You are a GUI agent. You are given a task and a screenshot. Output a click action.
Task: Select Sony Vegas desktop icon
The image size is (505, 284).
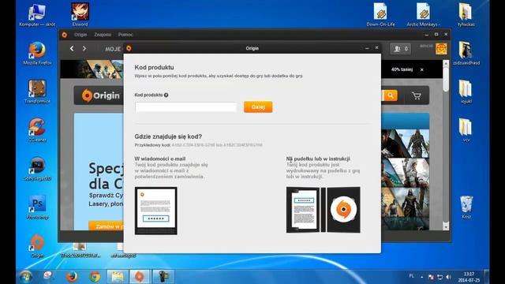(x=37, y=169)
